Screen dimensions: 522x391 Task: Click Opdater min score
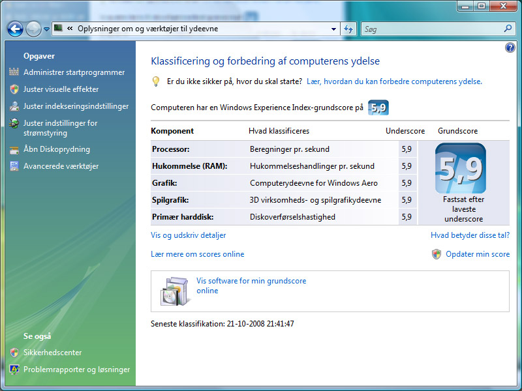tap(478, 254)
